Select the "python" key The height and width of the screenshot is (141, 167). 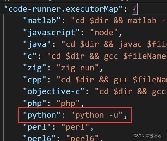(x=42, y=115)
